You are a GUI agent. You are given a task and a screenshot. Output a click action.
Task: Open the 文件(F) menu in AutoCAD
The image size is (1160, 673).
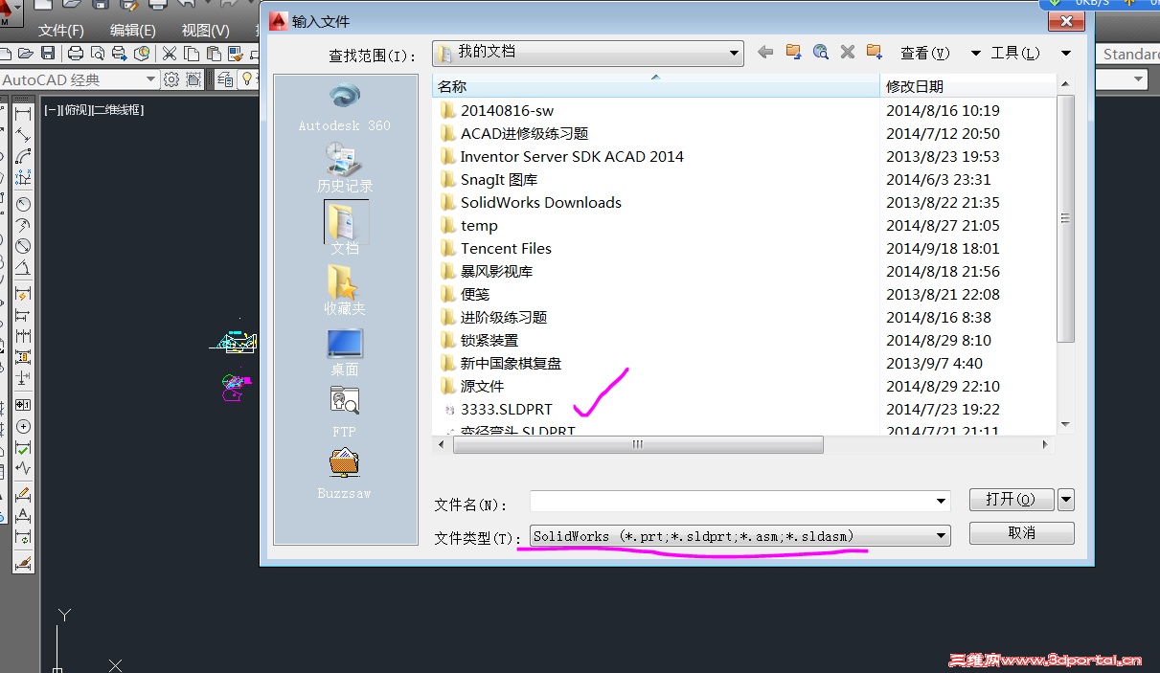61,31
